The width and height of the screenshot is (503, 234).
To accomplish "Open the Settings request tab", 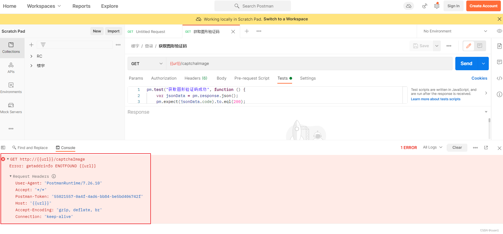I will click(x=308, y=78).
